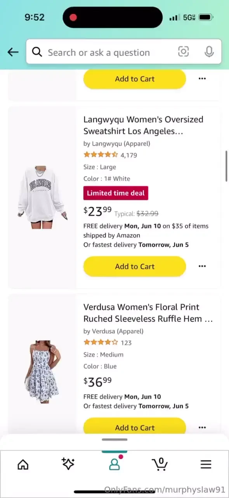The image size is (229, 498).
Task: Add the Langwyqu sweatshirt to cart
Action: [134, 266]
